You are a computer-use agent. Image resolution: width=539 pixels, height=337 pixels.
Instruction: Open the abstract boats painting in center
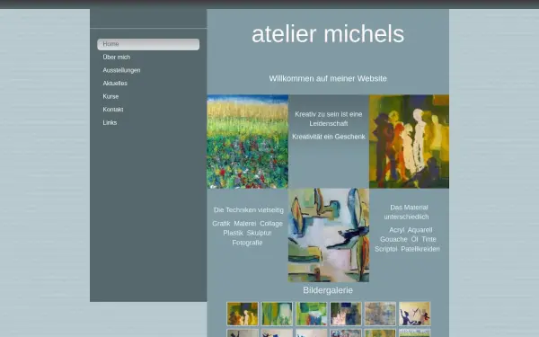point(329,235)
